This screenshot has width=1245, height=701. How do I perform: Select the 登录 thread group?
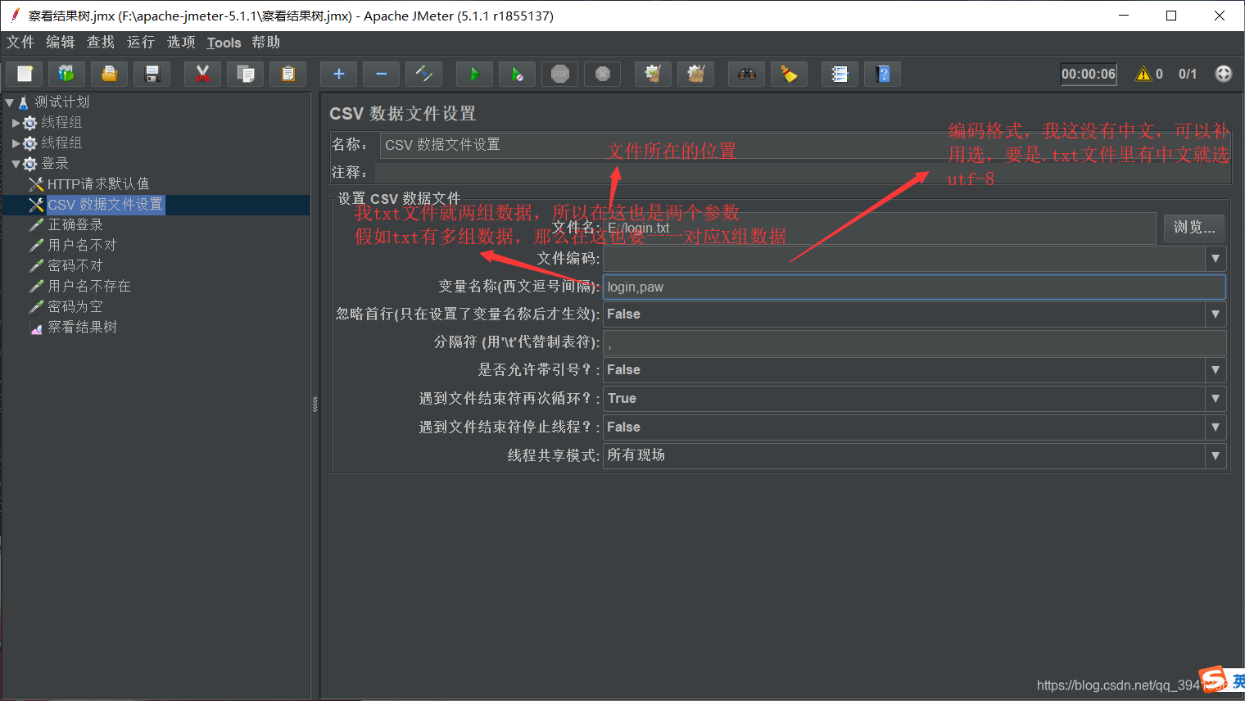[55, 164]
